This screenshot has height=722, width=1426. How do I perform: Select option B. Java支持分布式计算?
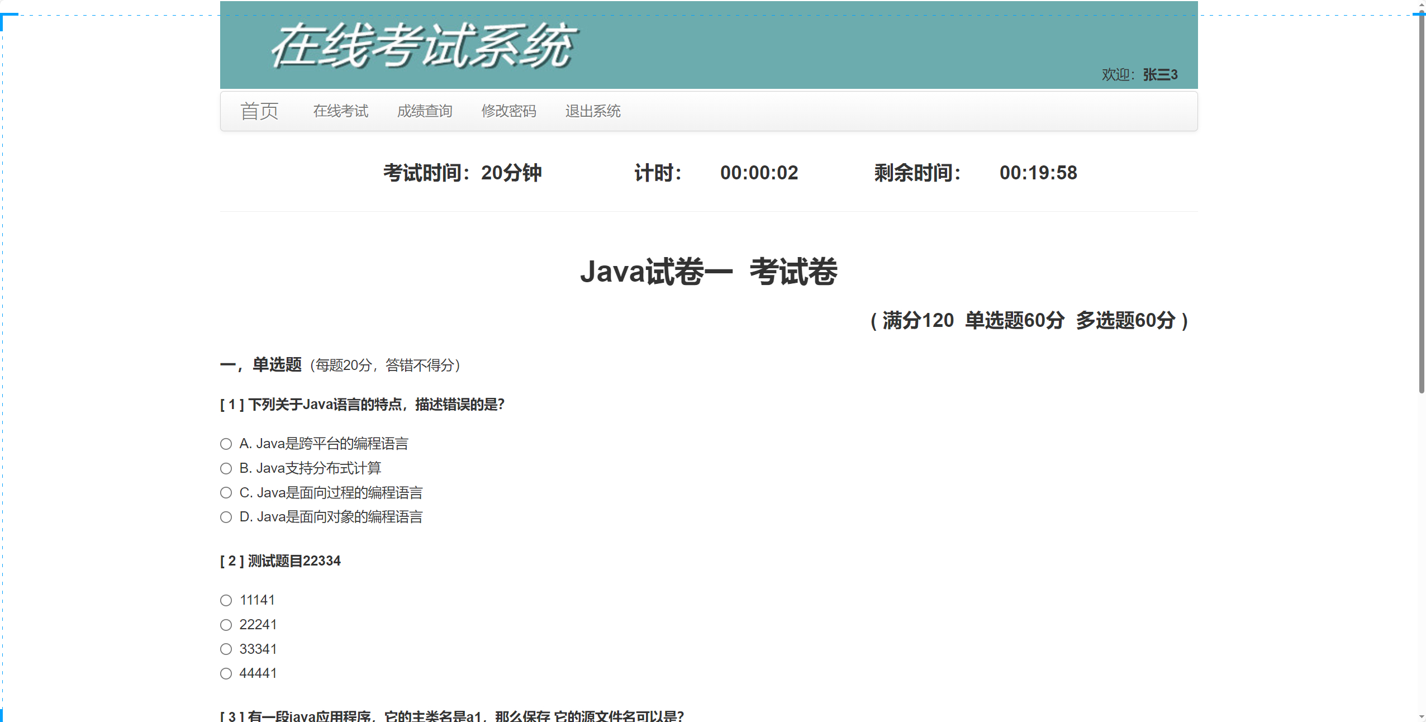click(x=226, y=468)
